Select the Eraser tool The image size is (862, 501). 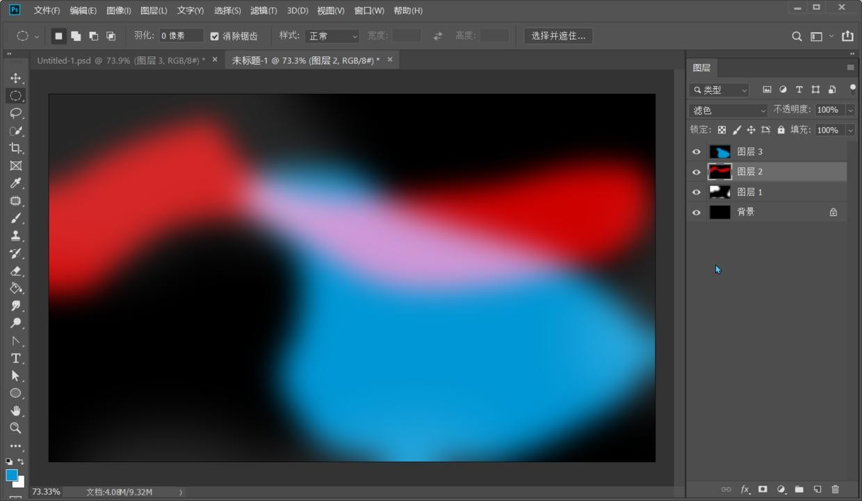pos(15,271)
